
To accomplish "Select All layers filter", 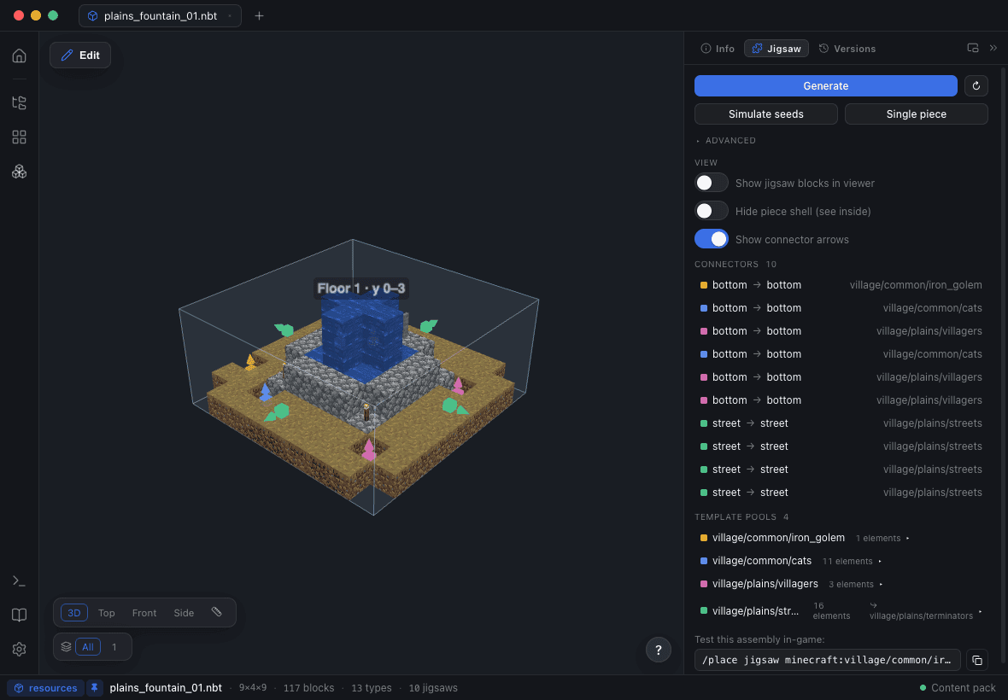I will 87,647.
